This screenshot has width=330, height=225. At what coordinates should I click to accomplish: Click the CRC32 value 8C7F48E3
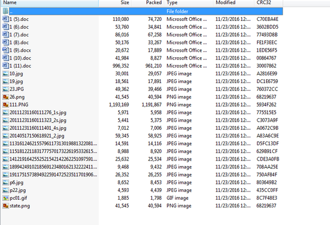(267, 198)
